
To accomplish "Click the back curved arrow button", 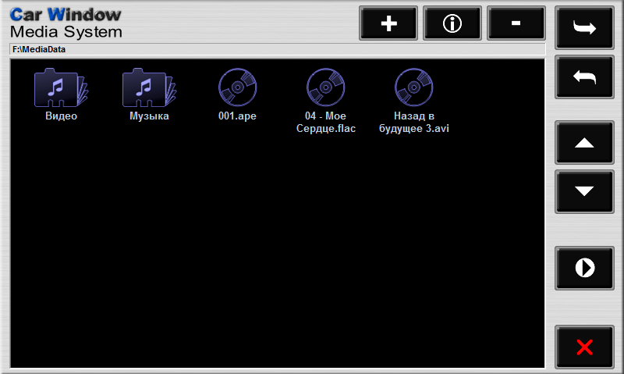I will [584, 77].
